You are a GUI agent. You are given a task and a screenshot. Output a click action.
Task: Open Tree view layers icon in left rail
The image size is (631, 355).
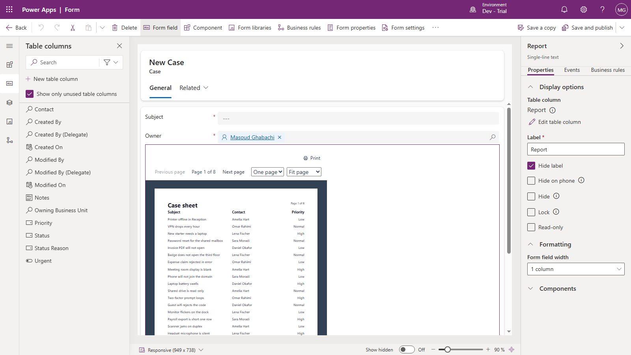coord(9,103)
